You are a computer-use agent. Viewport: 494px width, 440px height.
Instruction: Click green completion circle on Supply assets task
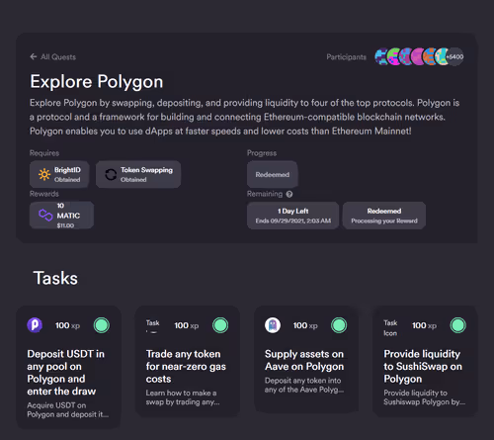click(x=339, y=325)
